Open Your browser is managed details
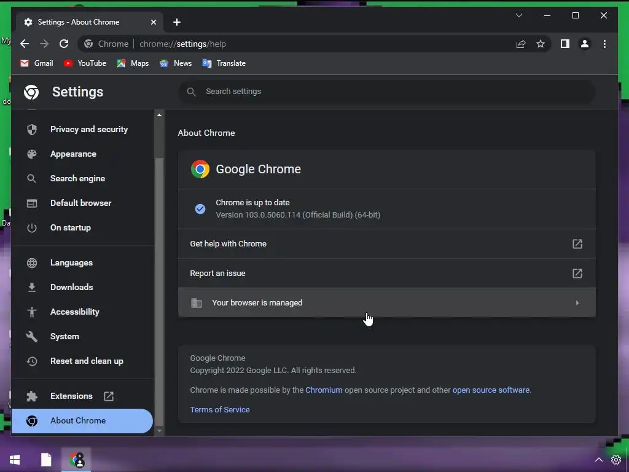The height and width of the screenshot is (472, 629). (387, 302)
